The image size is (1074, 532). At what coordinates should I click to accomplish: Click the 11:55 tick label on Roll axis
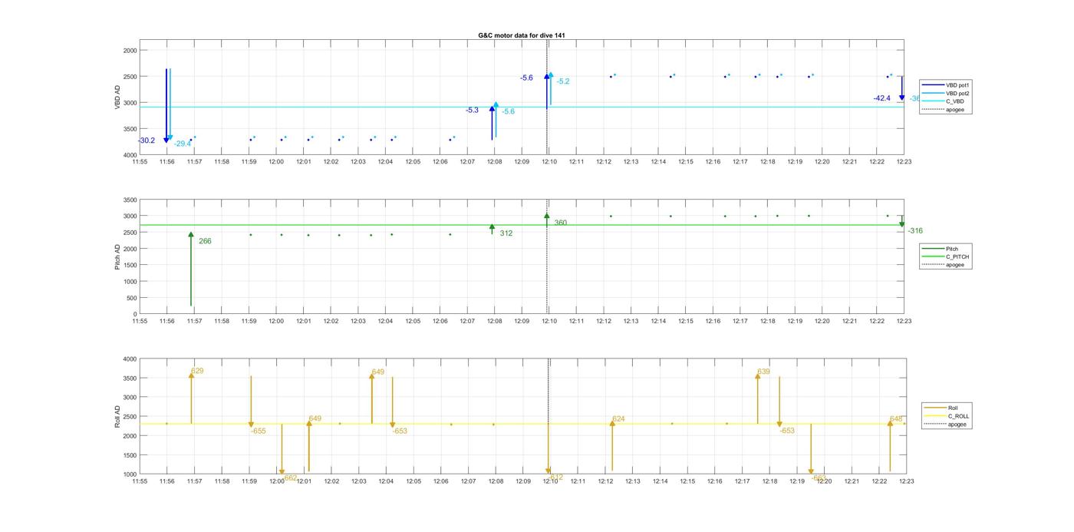(x=140, y=481)
